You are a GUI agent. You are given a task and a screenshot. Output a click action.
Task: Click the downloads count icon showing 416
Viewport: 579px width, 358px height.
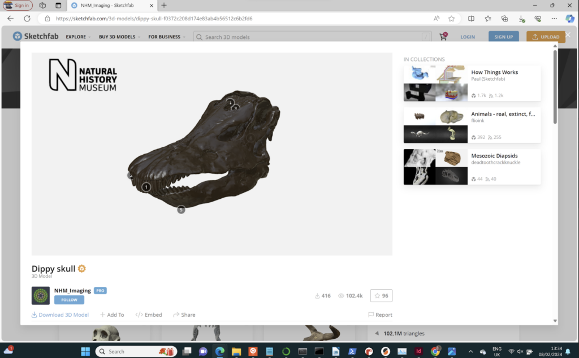[318, 295]
